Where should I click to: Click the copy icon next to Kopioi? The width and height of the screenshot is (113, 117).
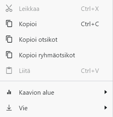tap(9, 24)
